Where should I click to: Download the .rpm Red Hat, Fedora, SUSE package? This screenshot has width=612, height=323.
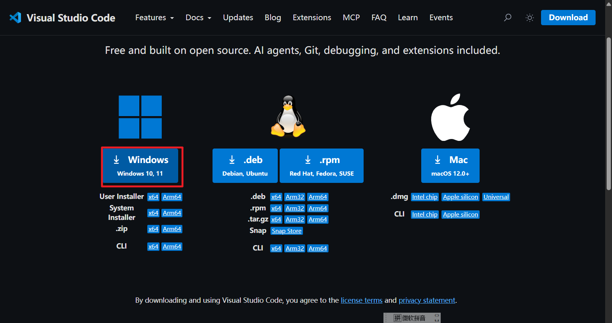pos(322,166)
